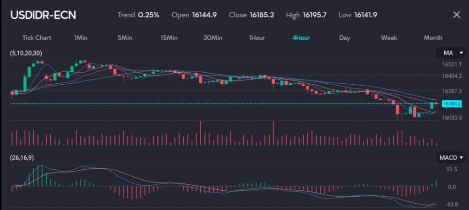The width and height of the screenshot is (469, 210).
Task: Select the 5Min timeframe
Action: pos(125,38)
